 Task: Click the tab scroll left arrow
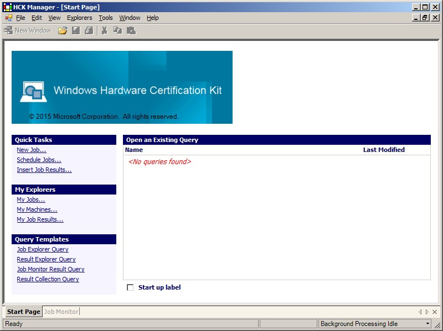[420, 312]
